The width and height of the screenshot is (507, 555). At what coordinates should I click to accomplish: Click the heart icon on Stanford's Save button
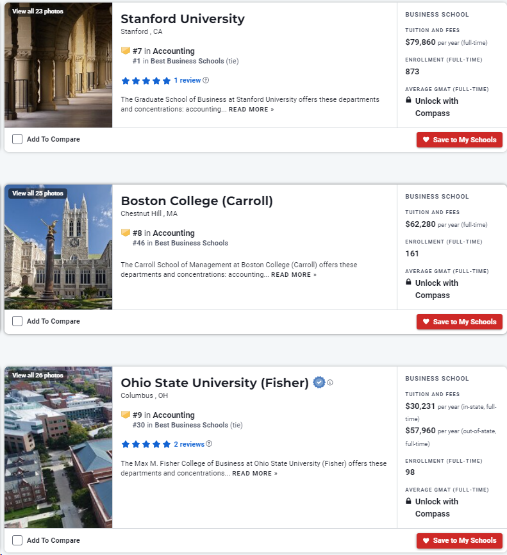pyautogui.click(x=426, y=140)
